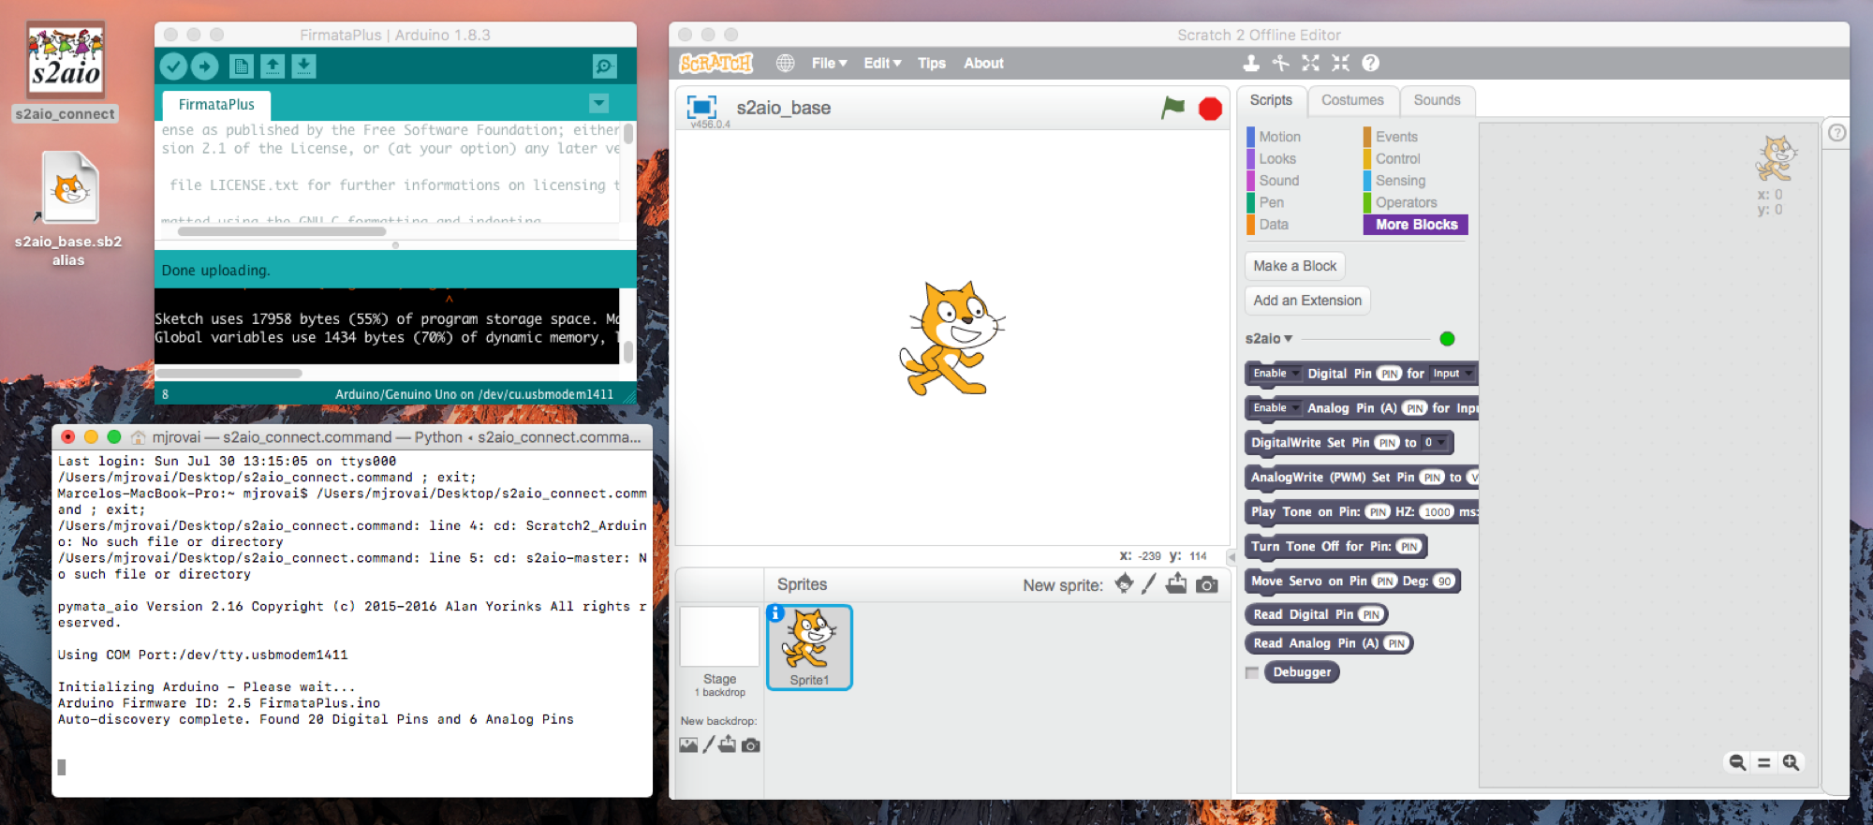Open the Arduino tab dropdown arrow
This screenshot has width=1873, height=825.
tap(599, 103)
